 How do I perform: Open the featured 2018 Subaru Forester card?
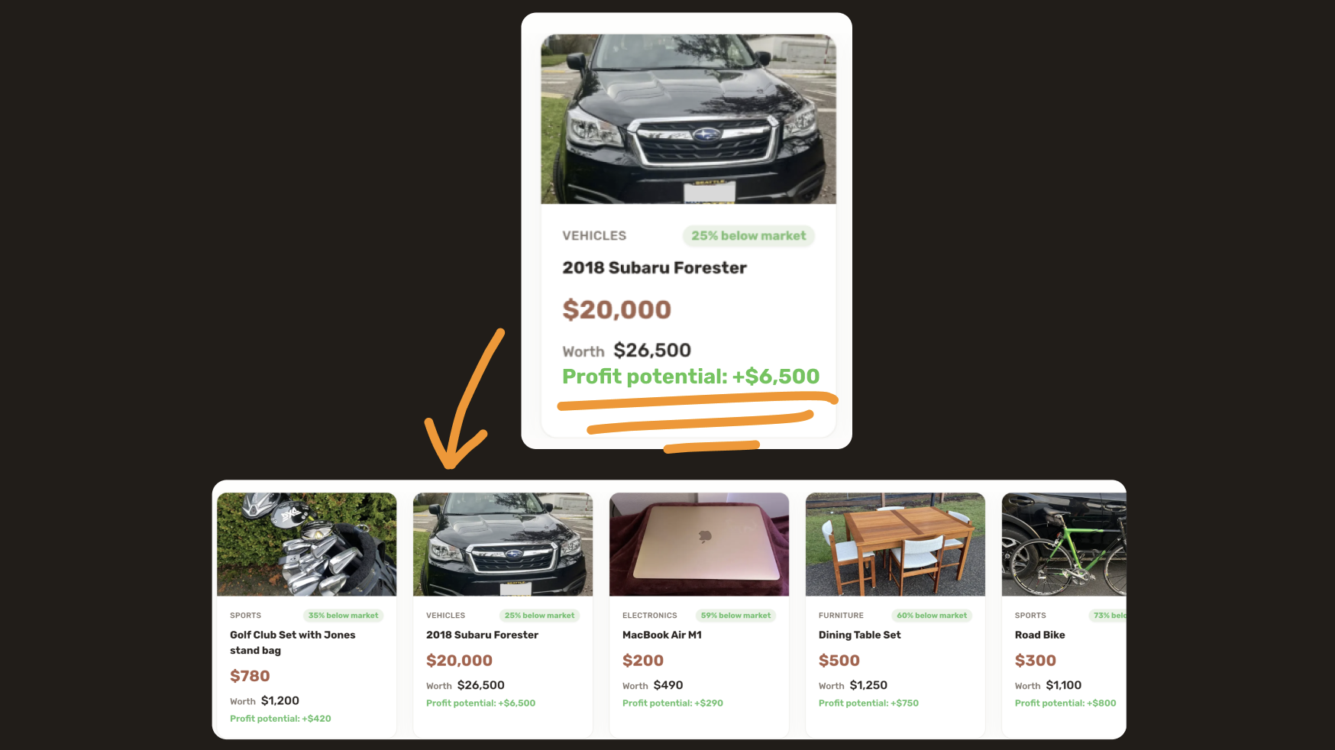[x=685, y=229]
